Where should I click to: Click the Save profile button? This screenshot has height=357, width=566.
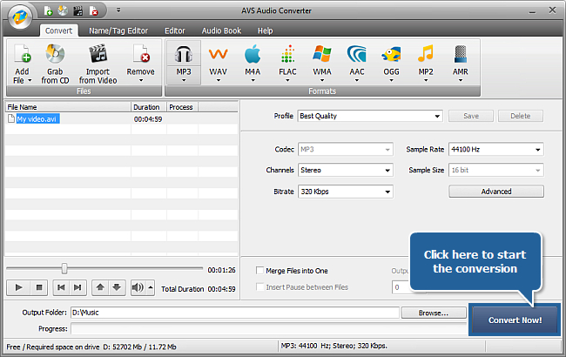(x=471, y=116)
